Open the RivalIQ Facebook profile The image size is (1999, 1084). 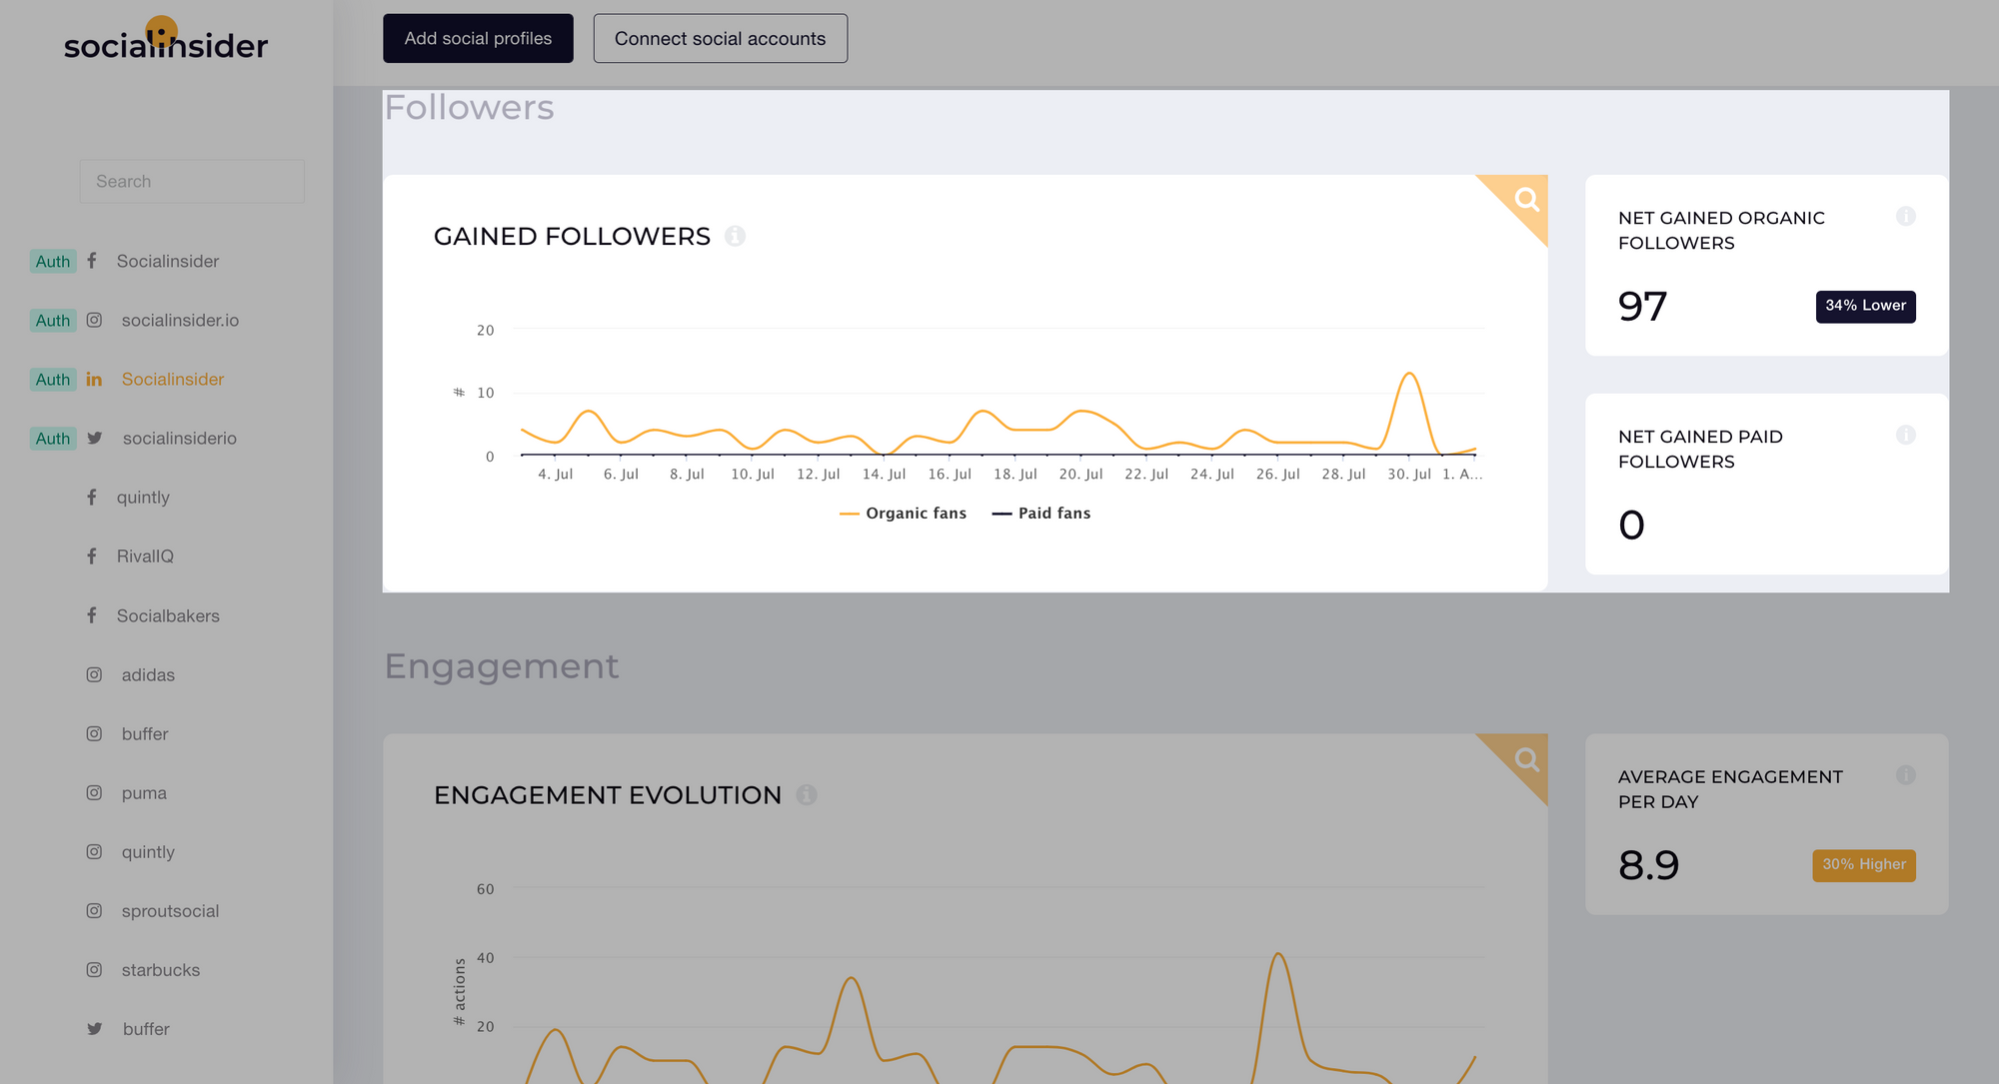pyautogui.click(x=145, y=555)
